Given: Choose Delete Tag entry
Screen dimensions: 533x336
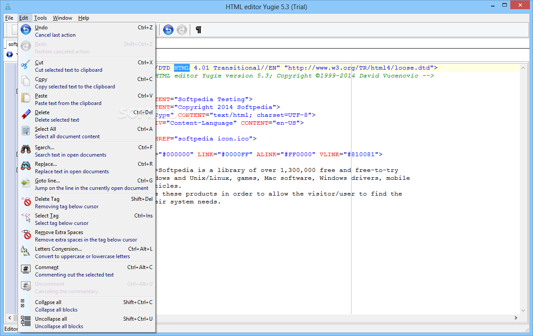Looking at the screenshot, I should pyautogui.click(x=87, y=203).
